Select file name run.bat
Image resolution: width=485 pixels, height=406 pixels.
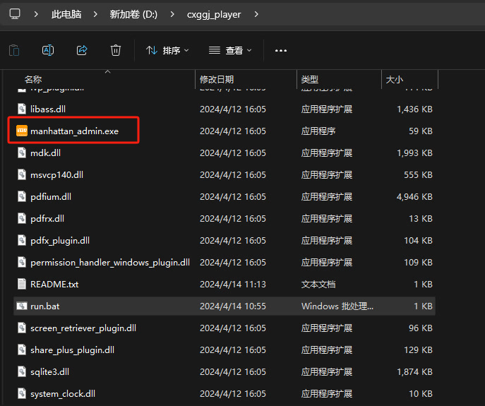pyautogui.click(x=45, y=306)
